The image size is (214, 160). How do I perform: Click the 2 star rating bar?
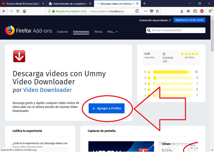pyautogui.click(x=173, y=90)
